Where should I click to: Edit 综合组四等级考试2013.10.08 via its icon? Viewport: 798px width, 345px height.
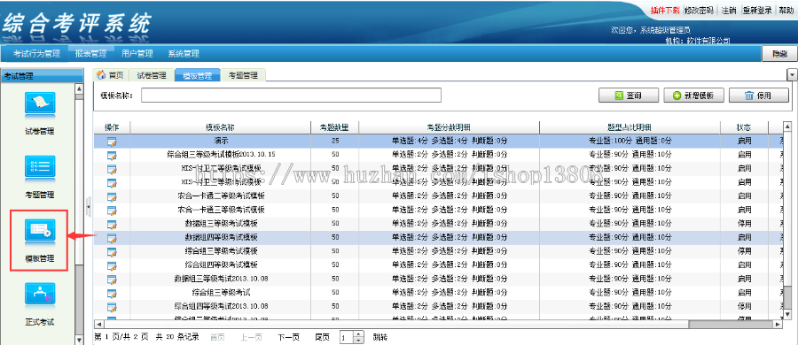112,306
